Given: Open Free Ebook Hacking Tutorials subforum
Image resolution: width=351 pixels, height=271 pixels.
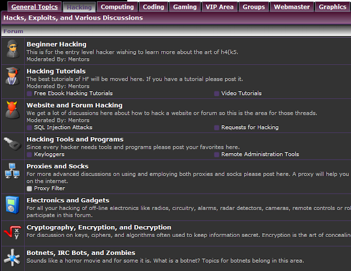Looking at the screenshot, I should point(73,93).
